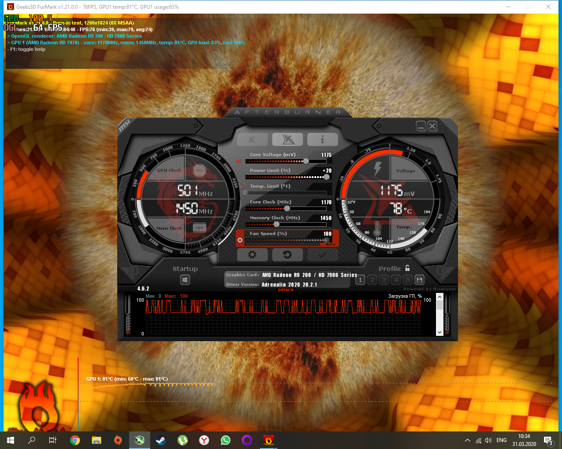
Task: Toggle Apply overclocking at Windows Startup
Action: pos(185,280)
